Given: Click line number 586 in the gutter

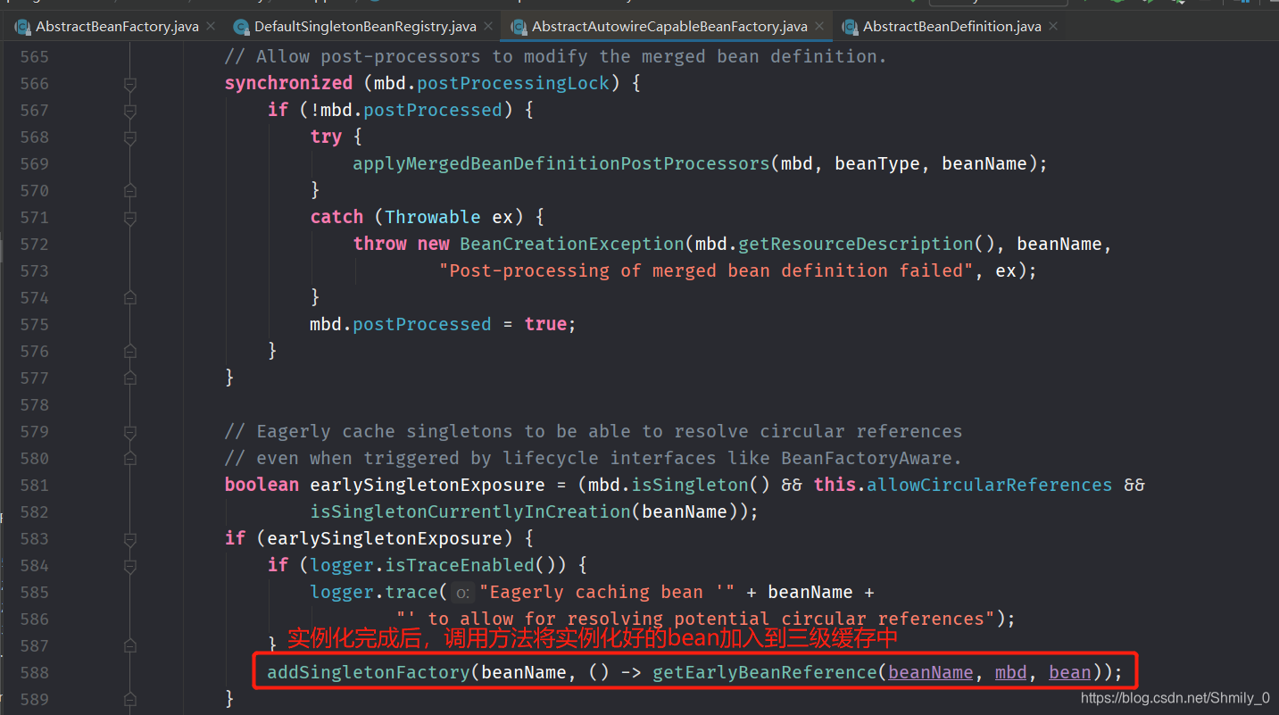Looking at the screenshot, I should [34, 619].
